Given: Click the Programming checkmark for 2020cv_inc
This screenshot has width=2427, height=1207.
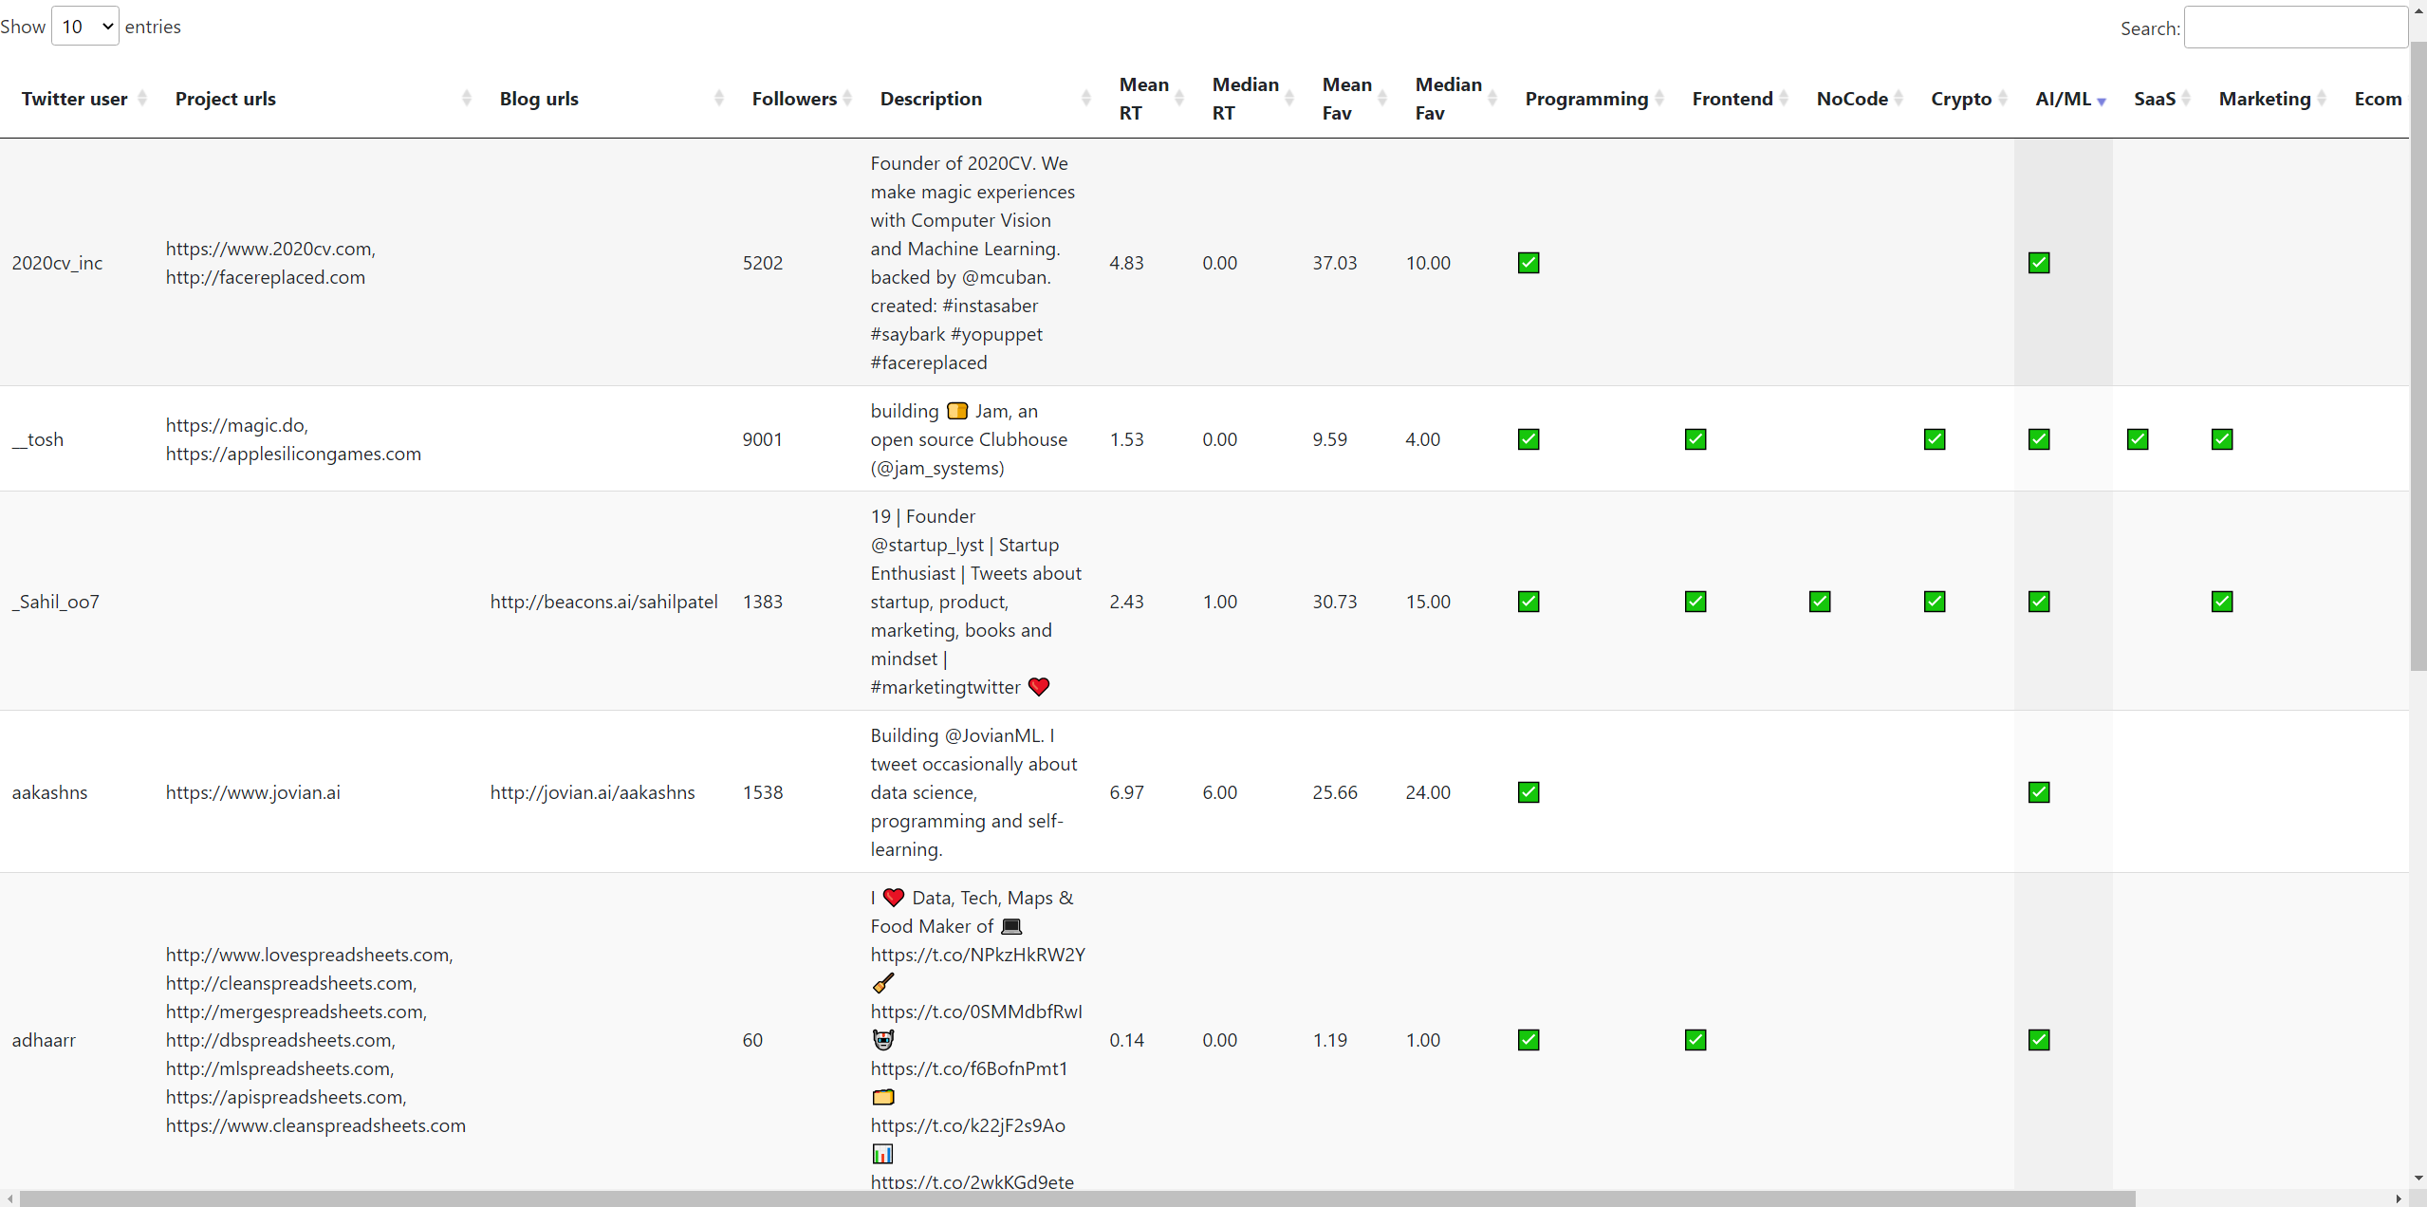Looking at the screenshot, I should click(1528, 263).
